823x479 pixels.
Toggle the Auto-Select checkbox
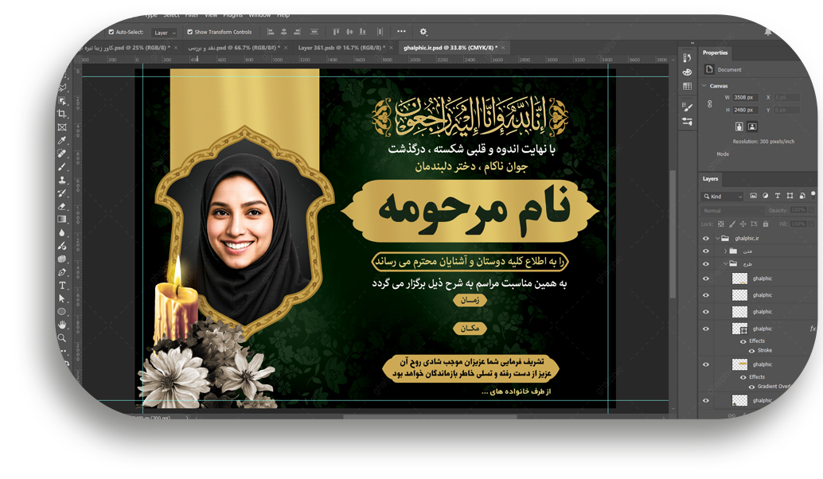[111, 33]
